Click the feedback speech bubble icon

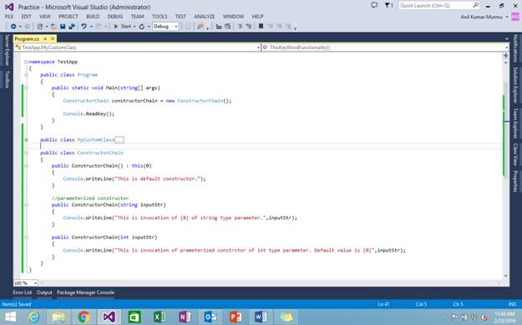click(374, 5)
